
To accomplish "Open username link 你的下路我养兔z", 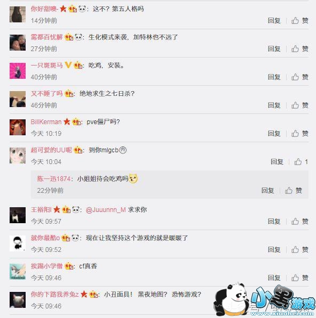I will pyautogui.click(x=54, y=294).
